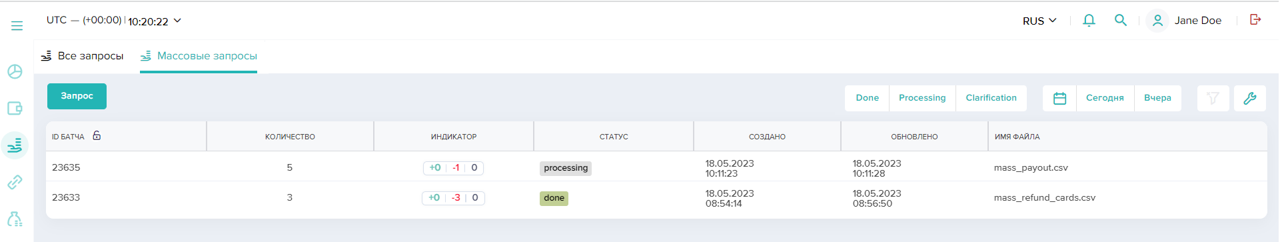Open the RUS language dropdown
The width and height of the screenshot is (1282, 242).
click(1039, 21)
